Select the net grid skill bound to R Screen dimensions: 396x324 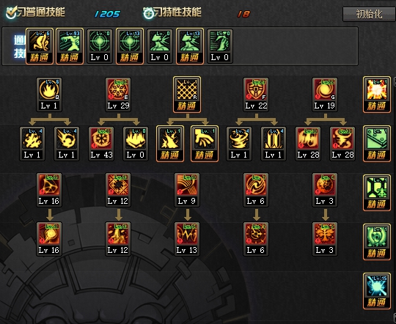click(187, 95)
